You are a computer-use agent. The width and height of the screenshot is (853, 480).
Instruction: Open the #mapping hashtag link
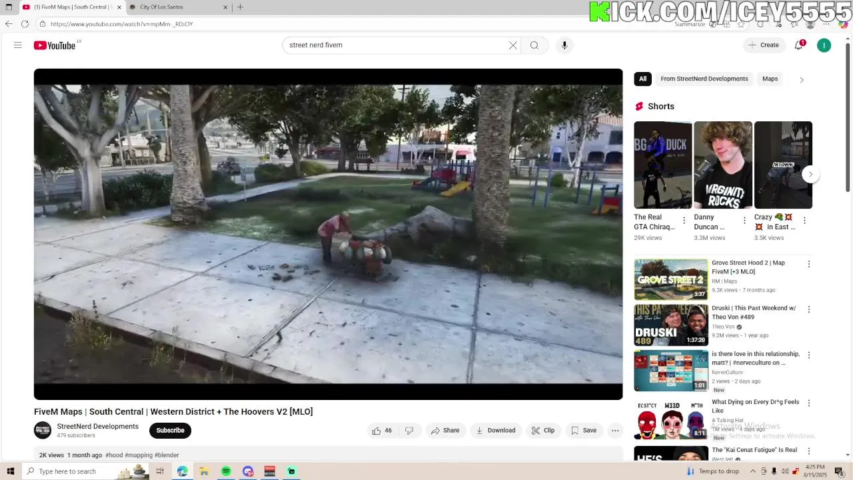pos(139,455)
